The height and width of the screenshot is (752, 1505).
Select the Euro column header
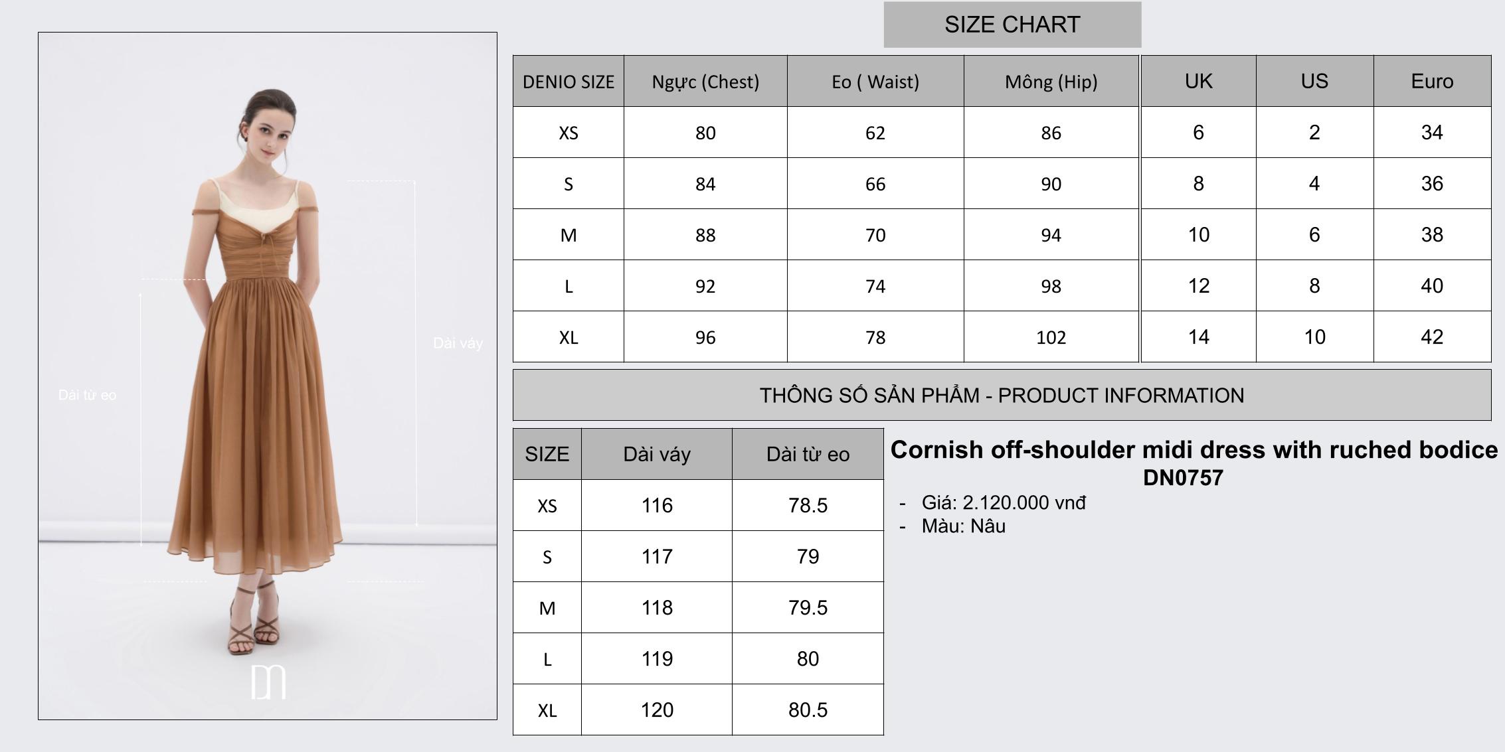[x=1432, y=81]
